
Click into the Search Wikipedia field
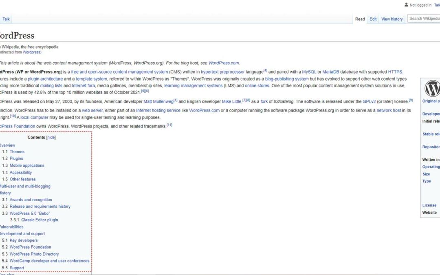click(424, 18)
